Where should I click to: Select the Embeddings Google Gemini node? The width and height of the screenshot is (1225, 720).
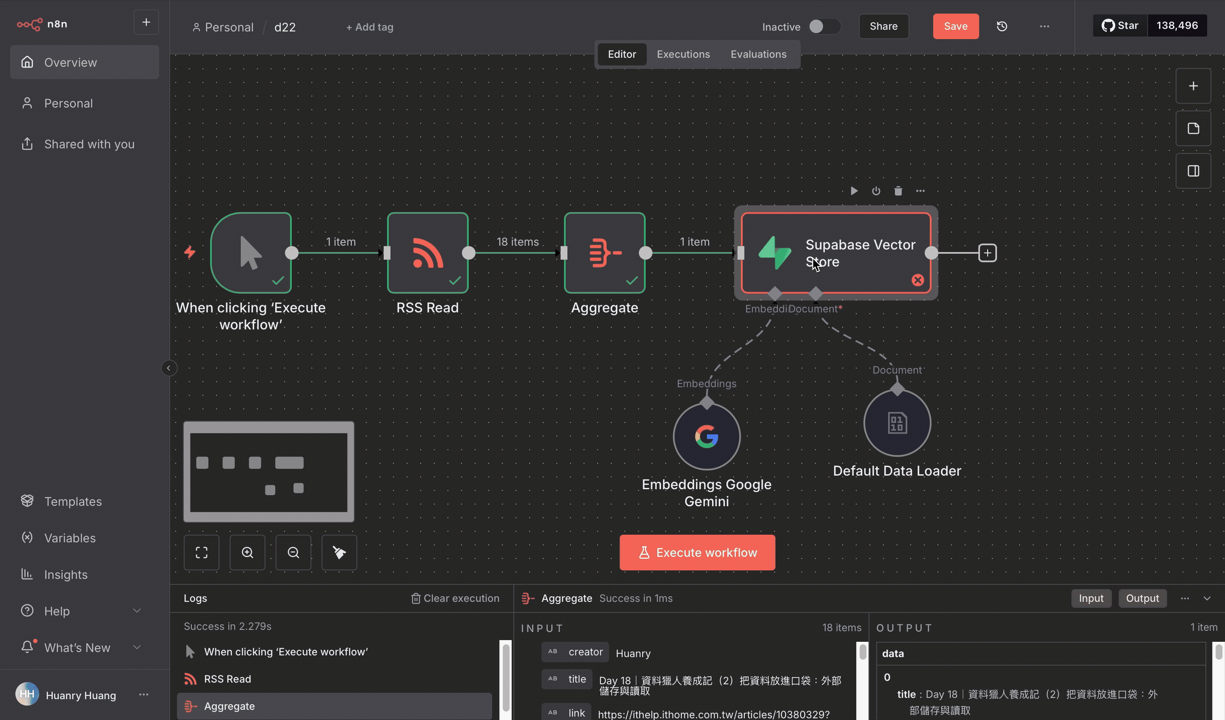(x=707, y=436)
